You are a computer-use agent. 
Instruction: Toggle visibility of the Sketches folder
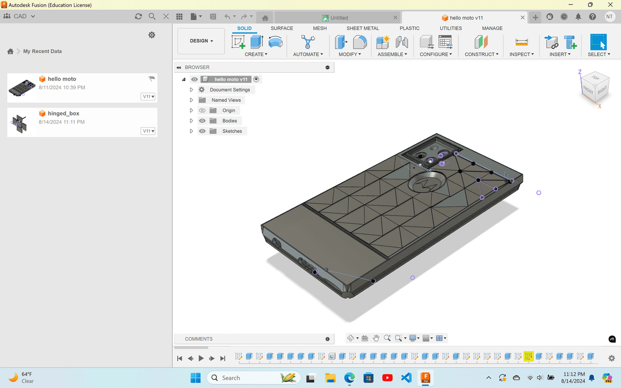pos(202,131)
